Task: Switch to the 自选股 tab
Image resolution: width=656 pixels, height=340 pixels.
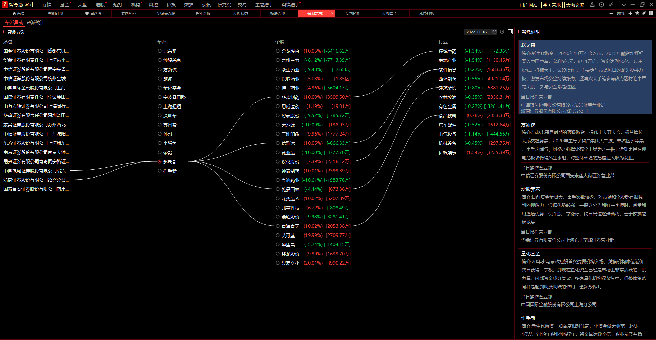Action: tap(93, 13)
